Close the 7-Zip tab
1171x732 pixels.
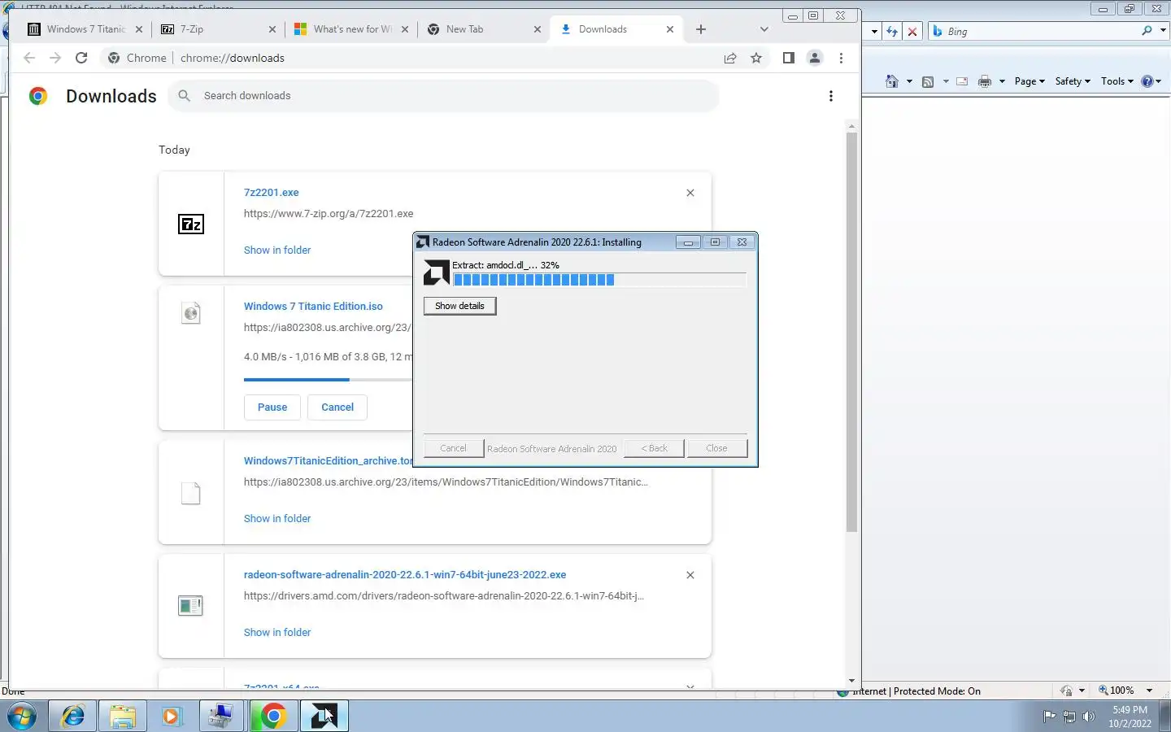tap(272, 29)
